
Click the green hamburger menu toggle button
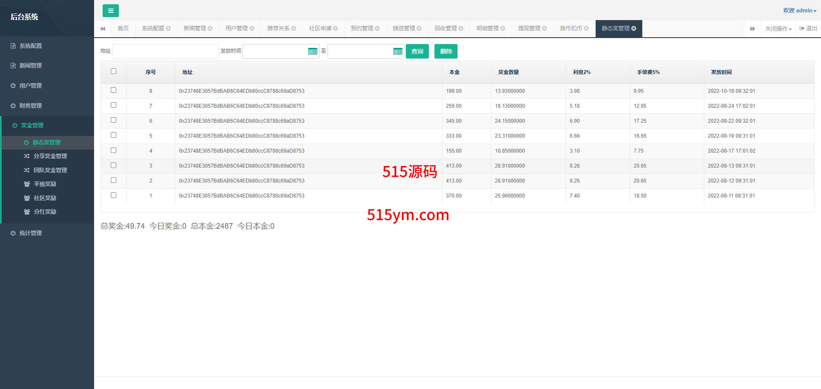110,11
